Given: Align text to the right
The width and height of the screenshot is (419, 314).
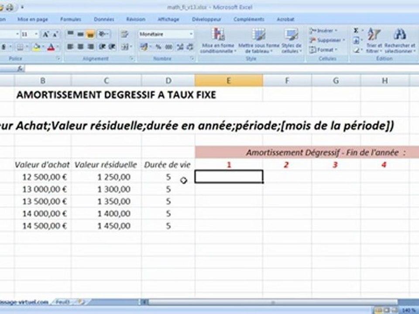Looking at the screenshot, I should click(91, 47).
